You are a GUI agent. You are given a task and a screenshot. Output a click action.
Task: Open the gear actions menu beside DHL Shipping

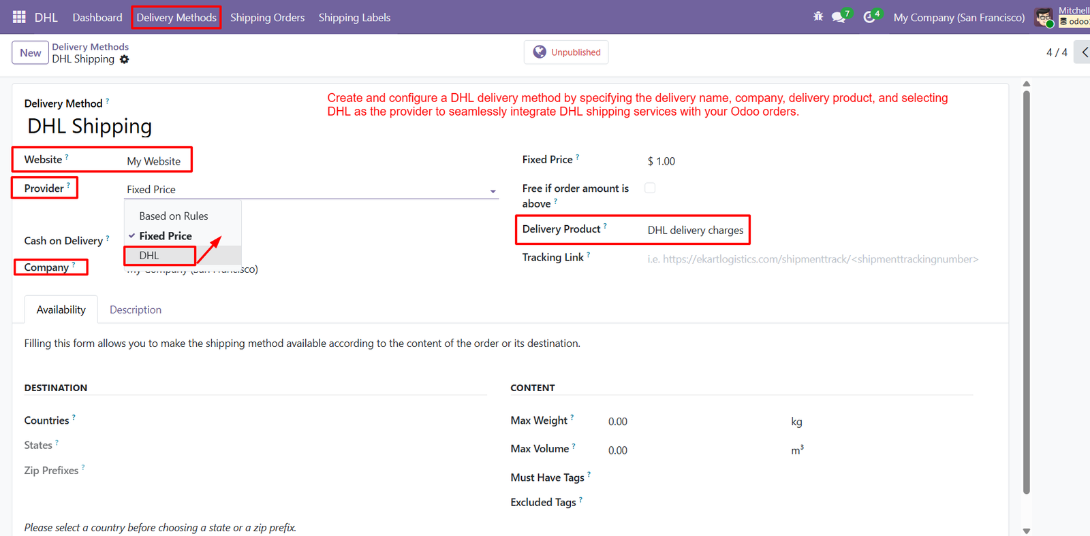click(x=124, y=59)
